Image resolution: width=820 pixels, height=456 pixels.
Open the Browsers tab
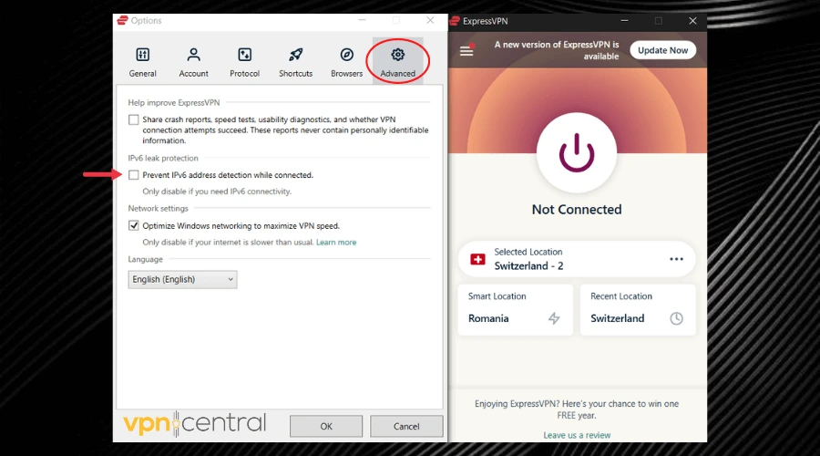pos(346,62)
